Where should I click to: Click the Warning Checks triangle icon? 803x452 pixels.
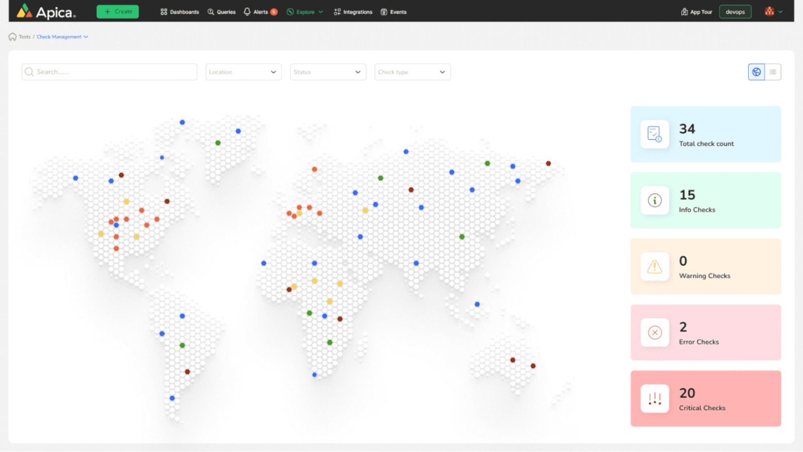click(x=654, y=266)
